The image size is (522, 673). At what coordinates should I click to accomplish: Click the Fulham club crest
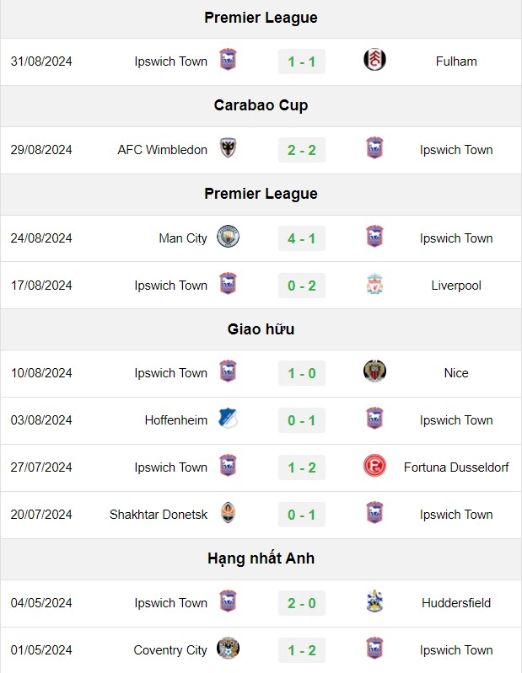point(374,60)
